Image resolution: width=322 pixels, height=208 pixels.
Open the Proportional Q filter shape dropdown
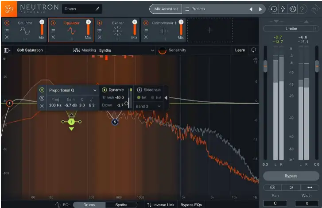[72, 90]
